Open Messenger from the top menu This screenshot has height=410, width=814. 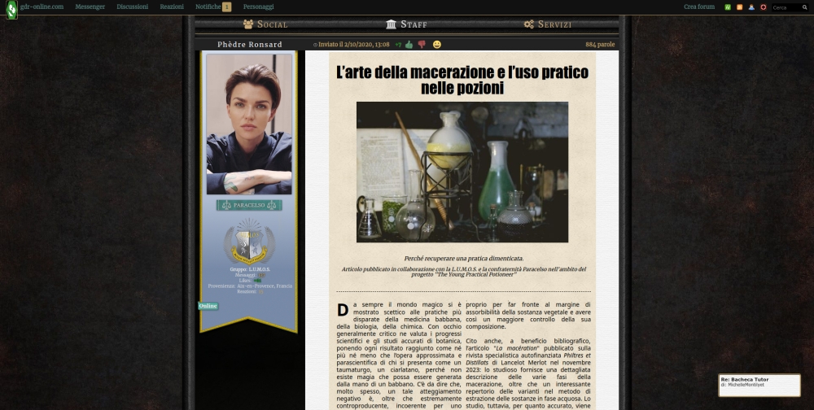[90, 7]
